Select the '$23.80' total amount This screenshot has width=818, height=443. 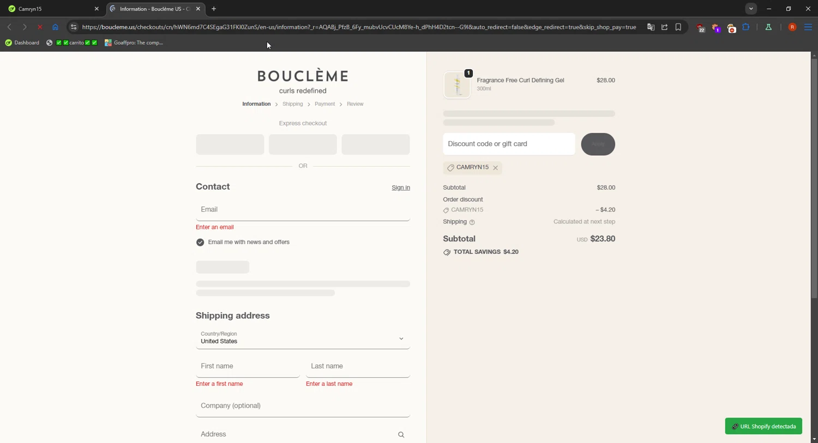click(x=603, y=239)
